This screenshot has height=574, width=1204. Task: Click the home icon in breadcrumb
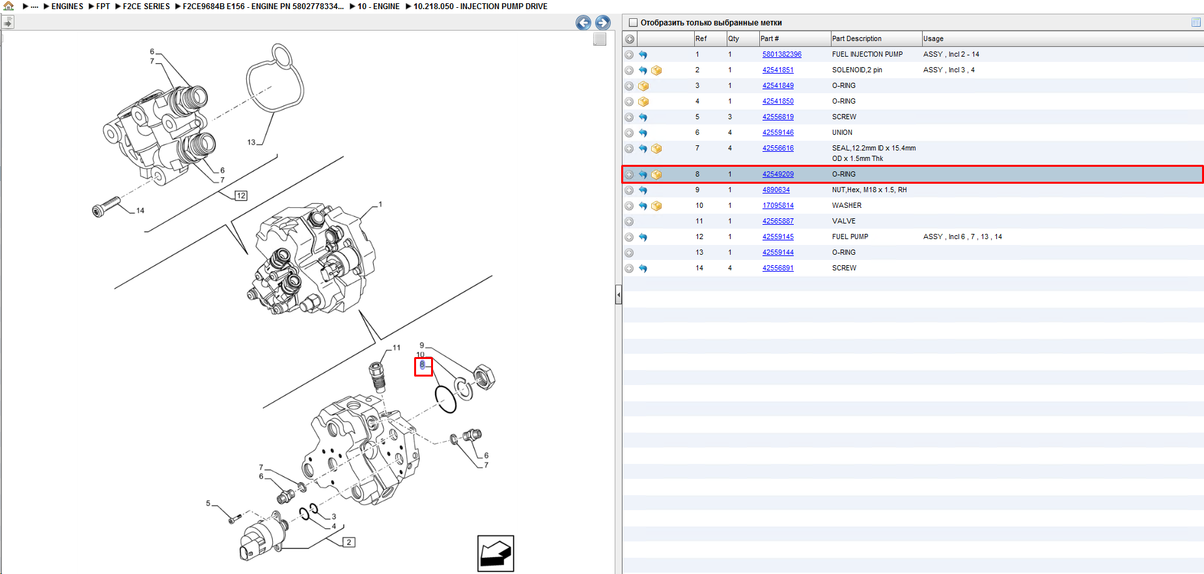pos(8,6)
